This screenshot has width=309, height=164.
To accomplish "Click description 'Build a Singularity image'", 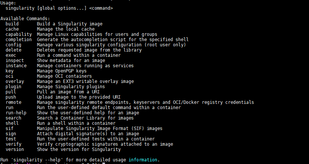I will tap(69, 24).
